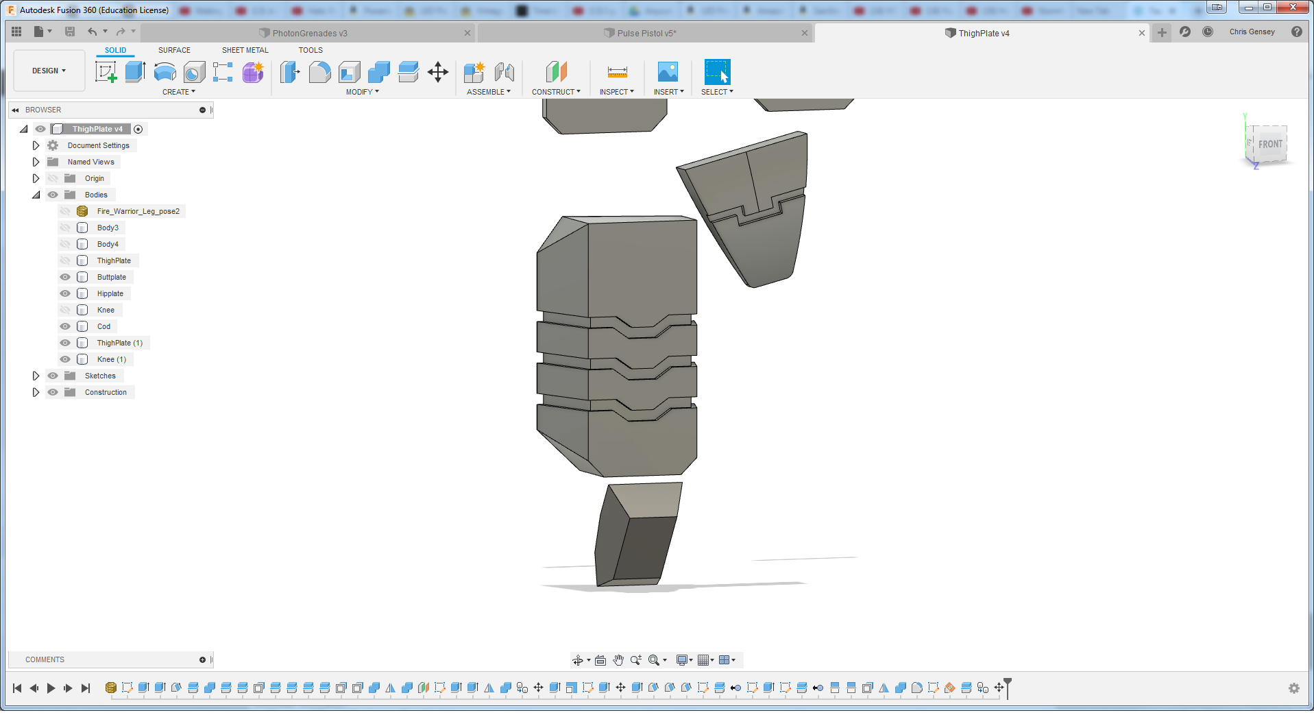Click the Extrude tool icon

pos(135,72)
